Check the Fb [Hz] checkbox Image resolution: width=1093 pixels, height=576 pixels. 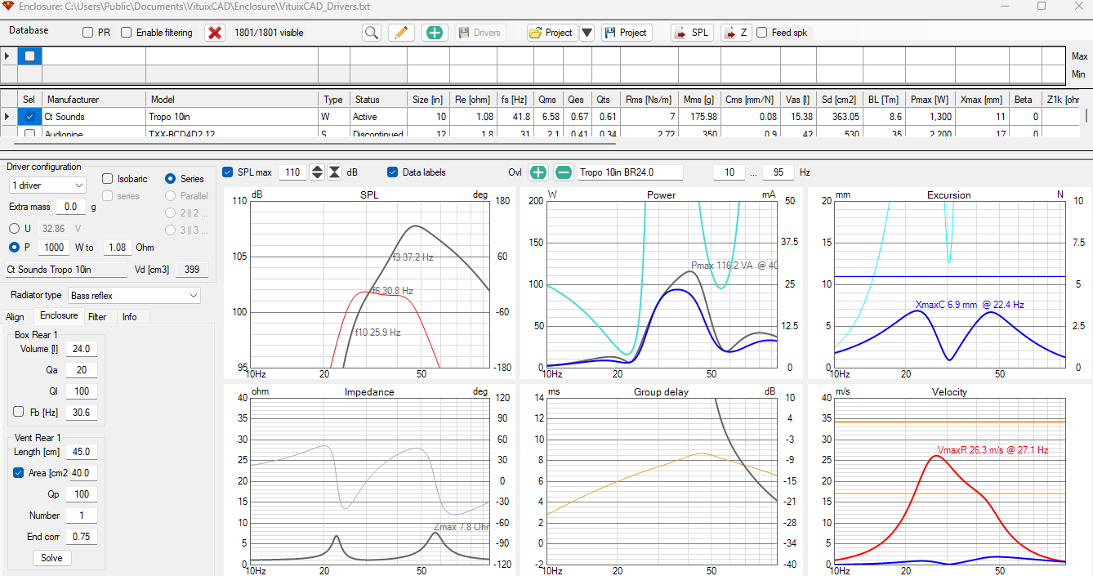tap(19, 412)
